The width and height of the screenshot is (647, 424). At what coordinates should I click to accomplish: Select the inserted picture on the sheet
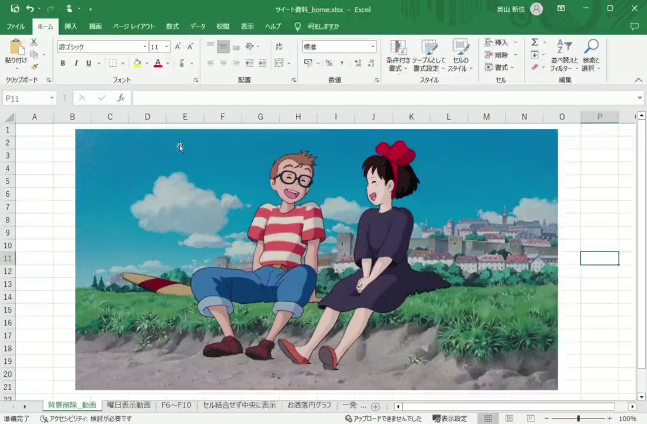click(316, 260)
